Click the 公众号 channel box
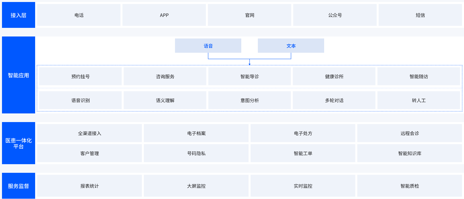The image size is (464, 199). (x=335, y=15)
